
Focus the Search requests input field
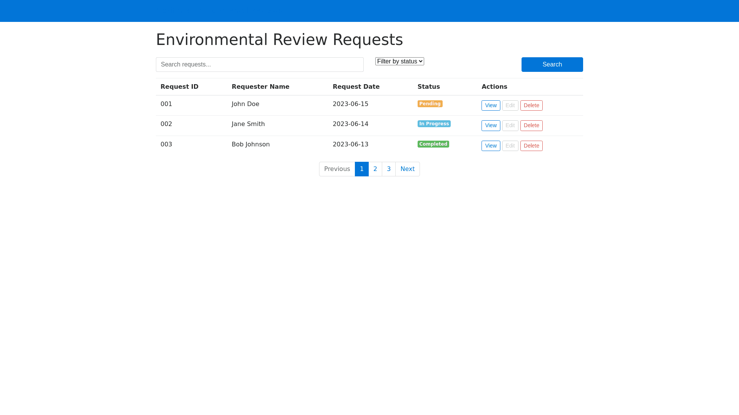(x=259, y=65)
